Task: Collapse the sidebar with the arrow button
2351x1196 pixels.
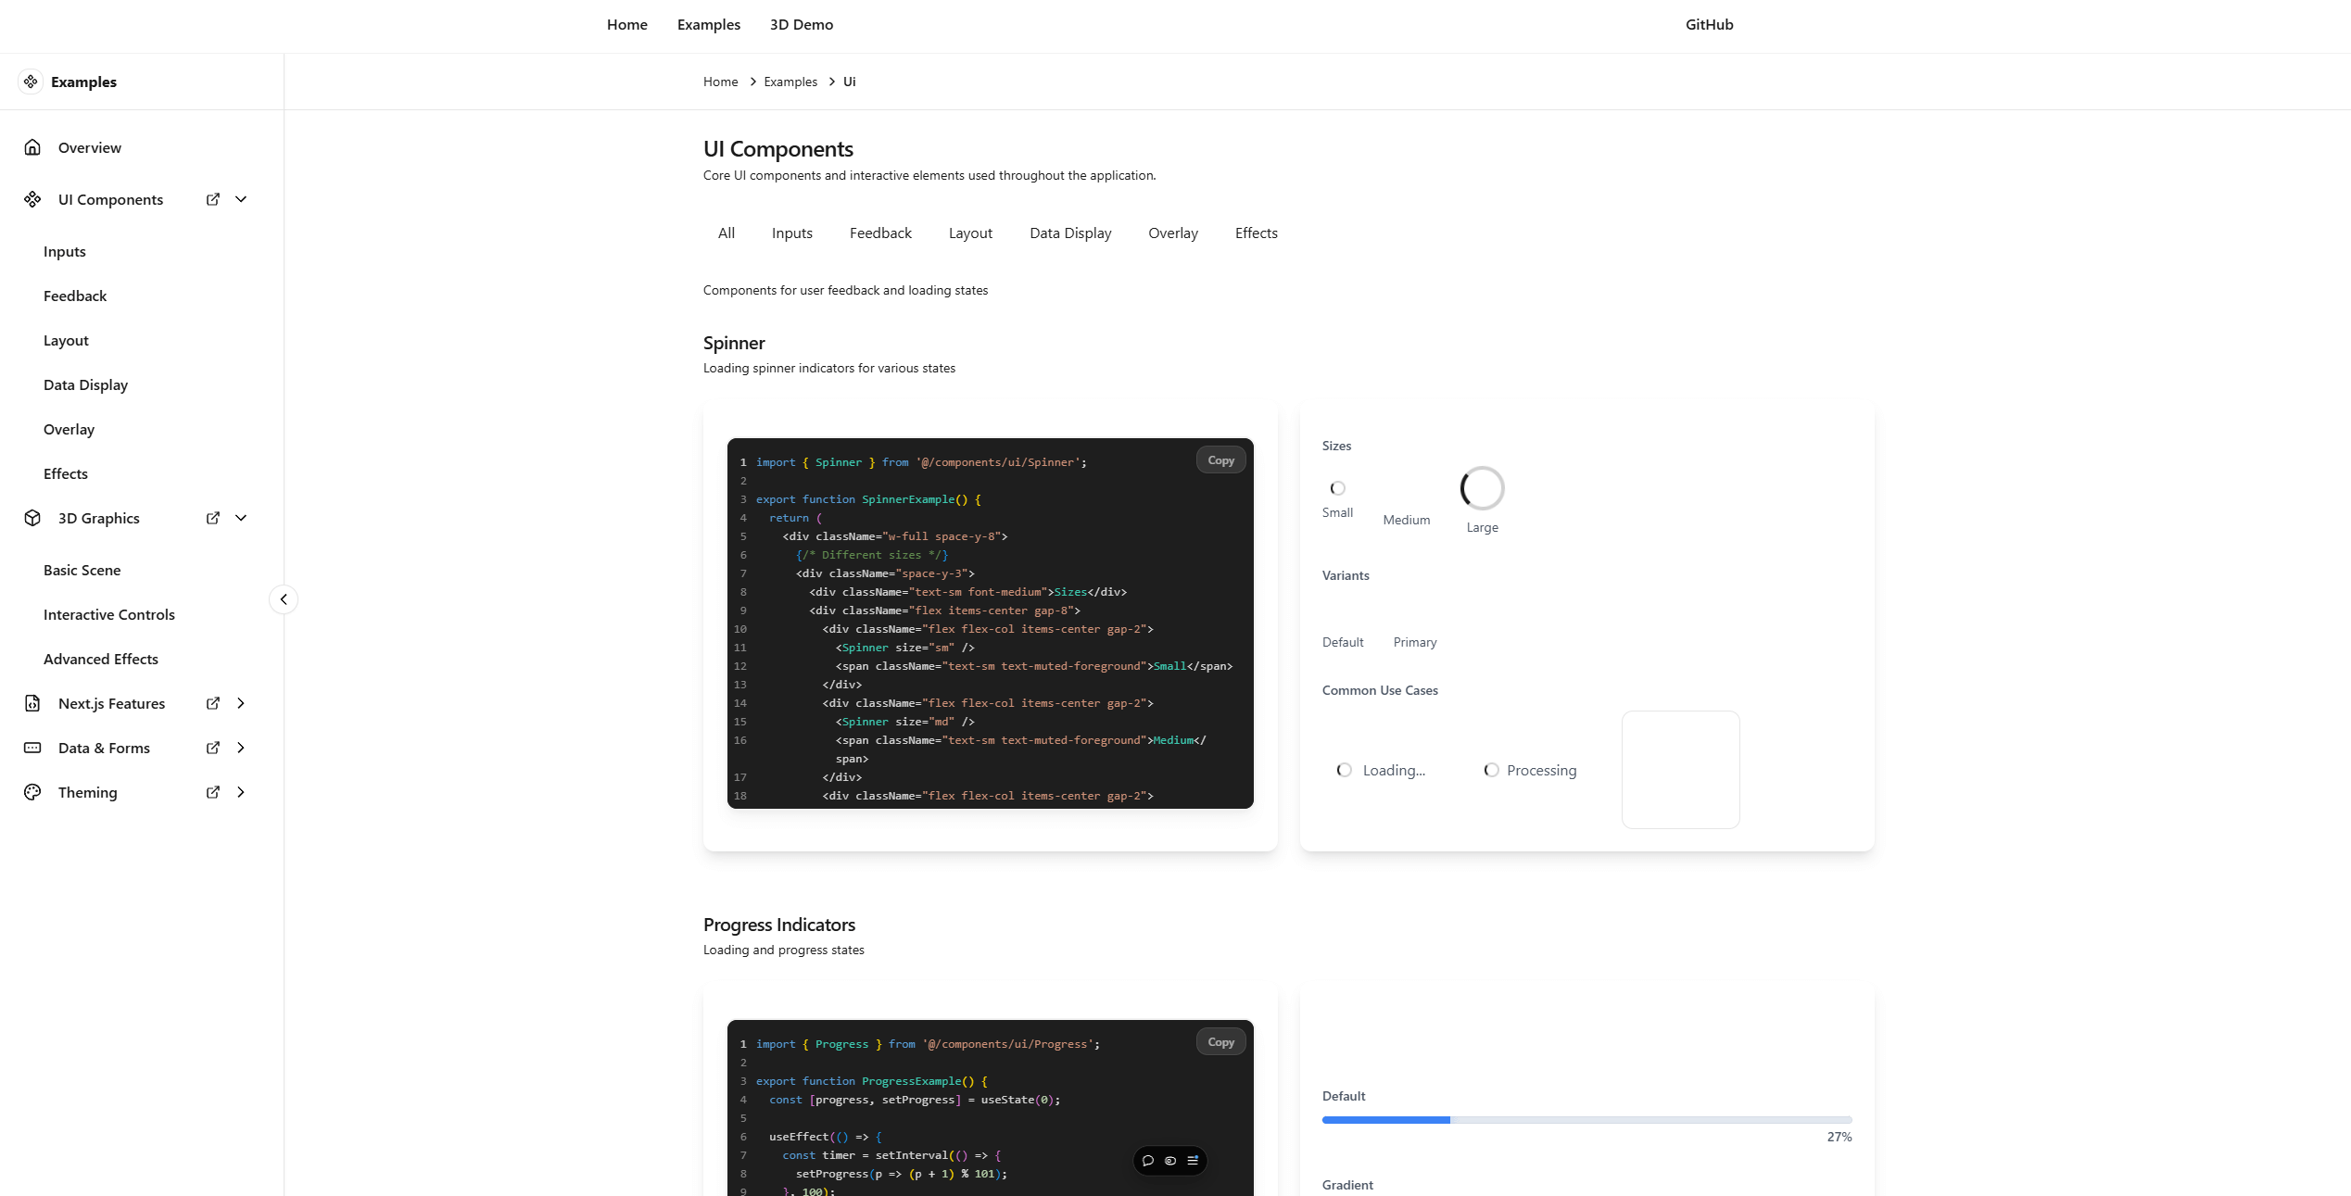Action: pos(283,598)
